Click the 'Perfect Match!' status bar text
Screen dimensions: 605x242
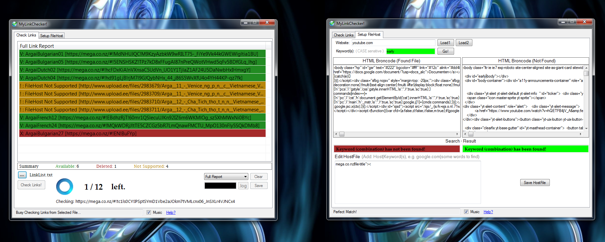345,212
